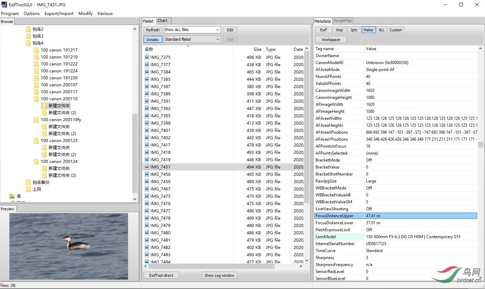Sort file list by Type column header

(277, 49)
